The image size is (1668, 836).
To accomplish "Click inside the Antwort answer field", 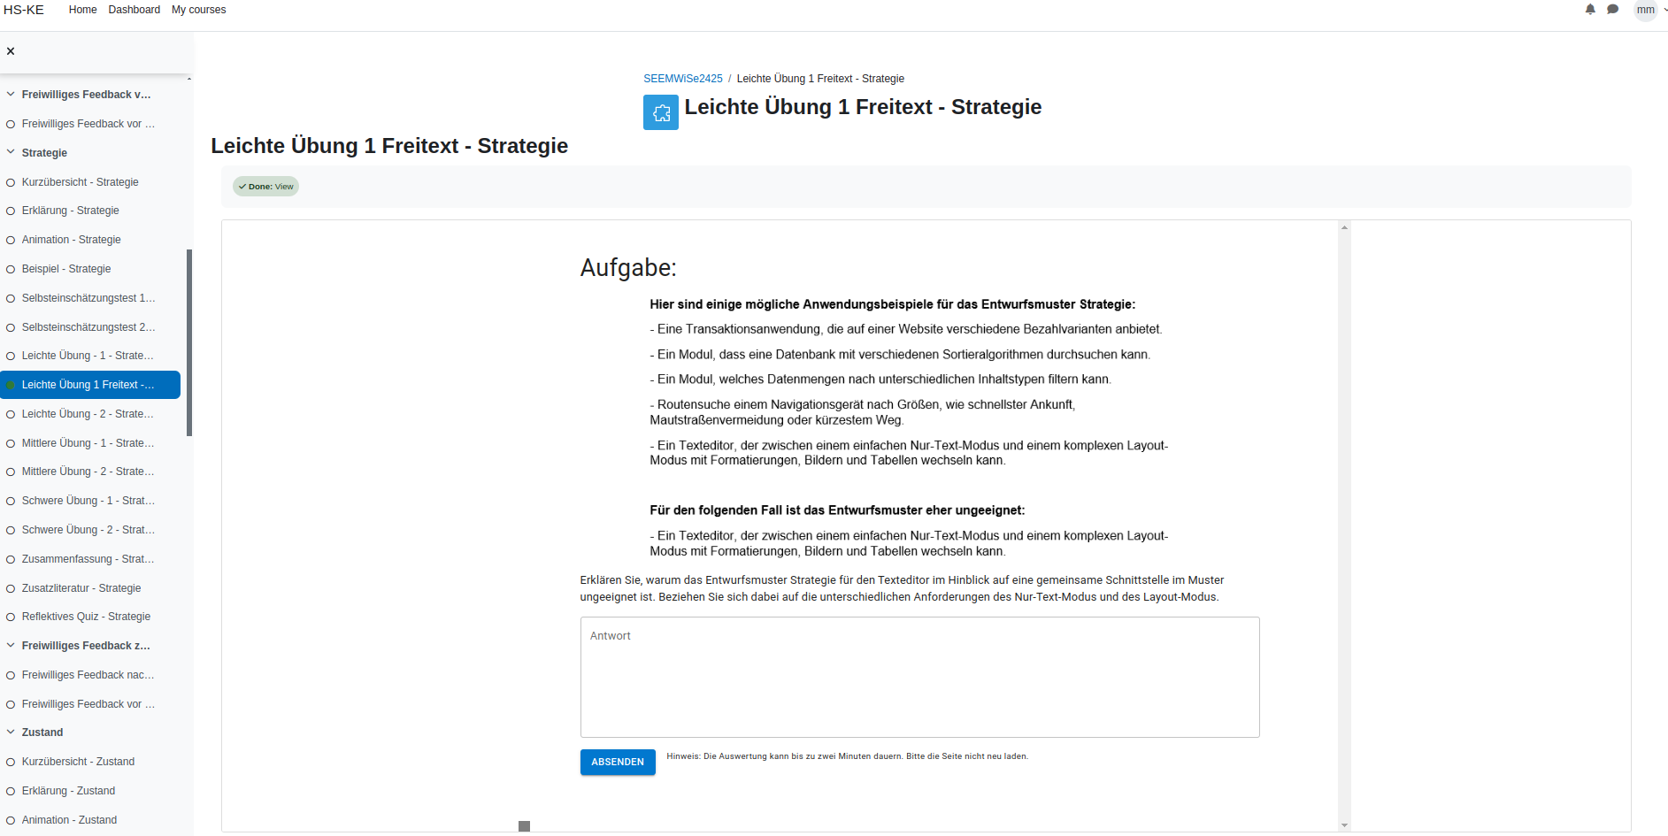I will [x=919, y=677].
